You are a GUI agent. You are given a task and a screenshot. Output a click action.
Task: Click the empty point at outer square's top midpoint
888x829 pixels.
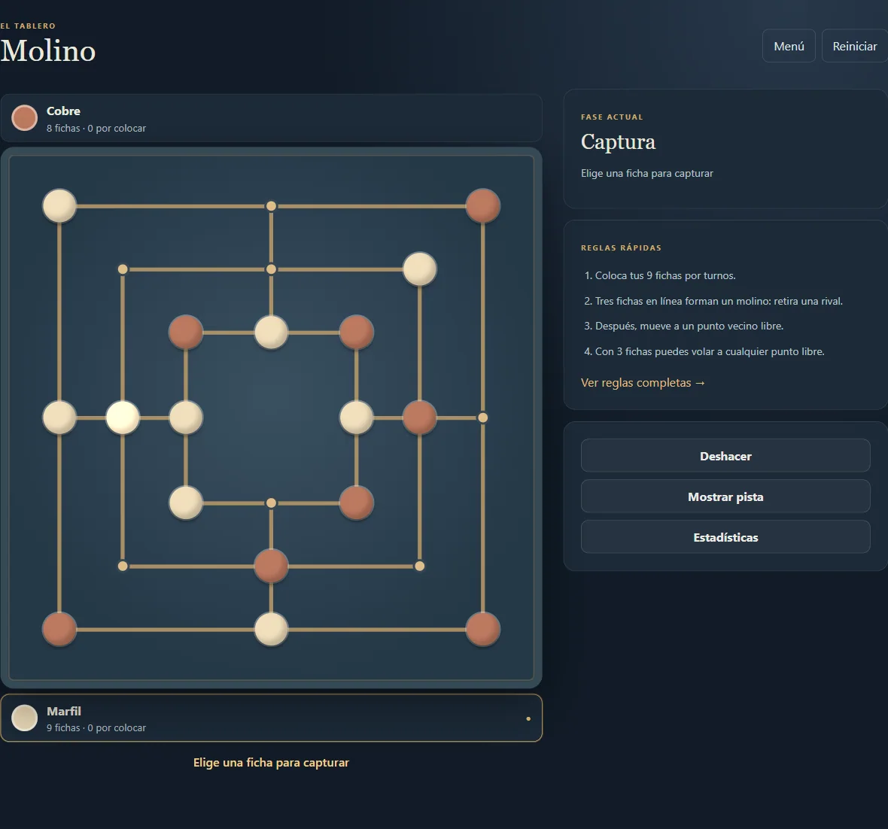[x=271, y=206]
